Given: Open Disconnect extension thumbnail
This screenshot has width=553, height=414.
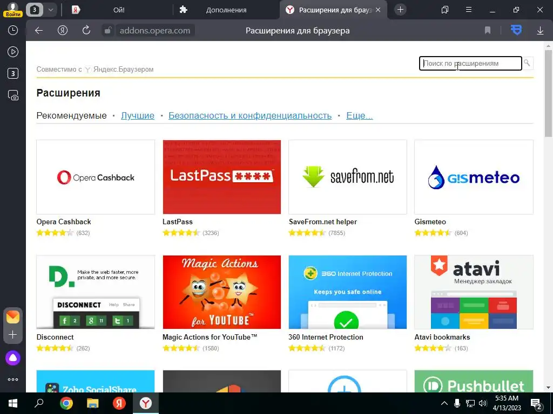Looking at the screenshot, I should (x=96, y=292).
